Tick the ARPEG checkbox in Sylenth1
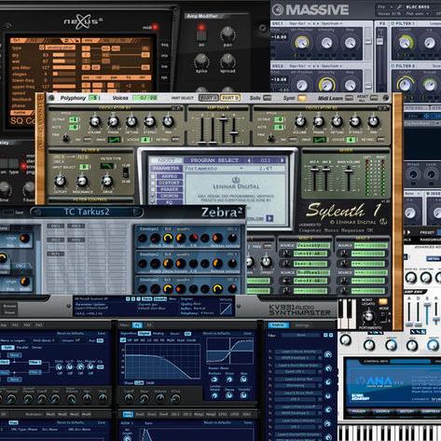 click(x=153, y=176)
